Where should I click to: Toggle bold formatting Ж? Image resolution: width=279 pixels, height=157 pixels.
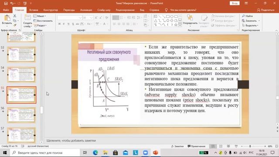(x=59, y=24)
